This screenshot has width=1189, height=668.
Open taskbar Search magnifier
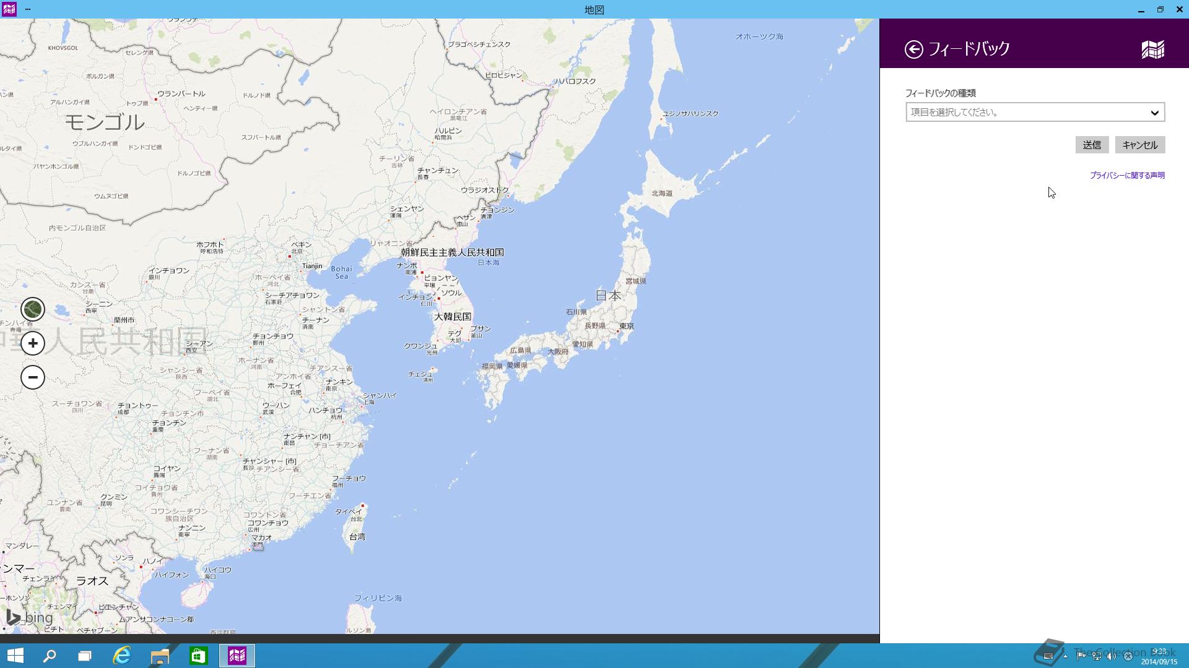coord(50,656)
